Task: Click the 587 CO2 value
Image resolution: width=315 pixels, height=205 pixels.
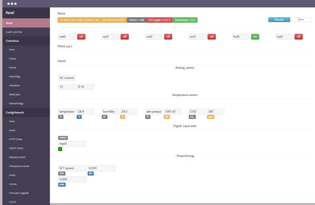Action: (216, 112)
